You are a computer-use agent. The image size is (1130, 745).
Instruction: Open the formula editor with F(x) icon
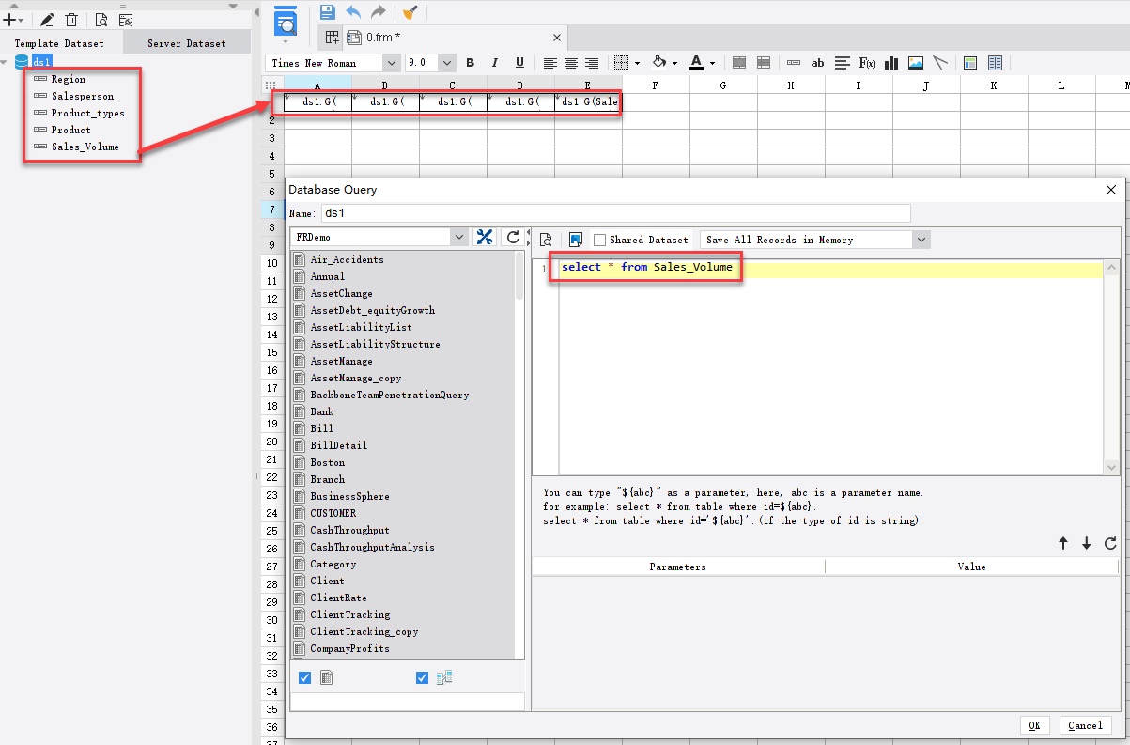(867, 63)
